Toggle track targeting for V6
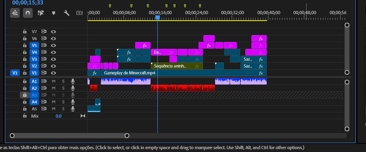 pyautogui.click(x=34, y=38)
